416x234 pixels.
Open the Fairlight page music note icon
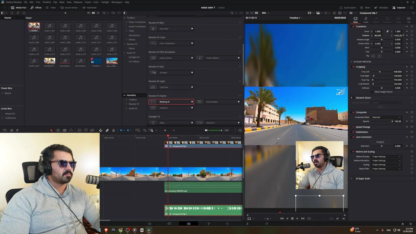[247, 224]
